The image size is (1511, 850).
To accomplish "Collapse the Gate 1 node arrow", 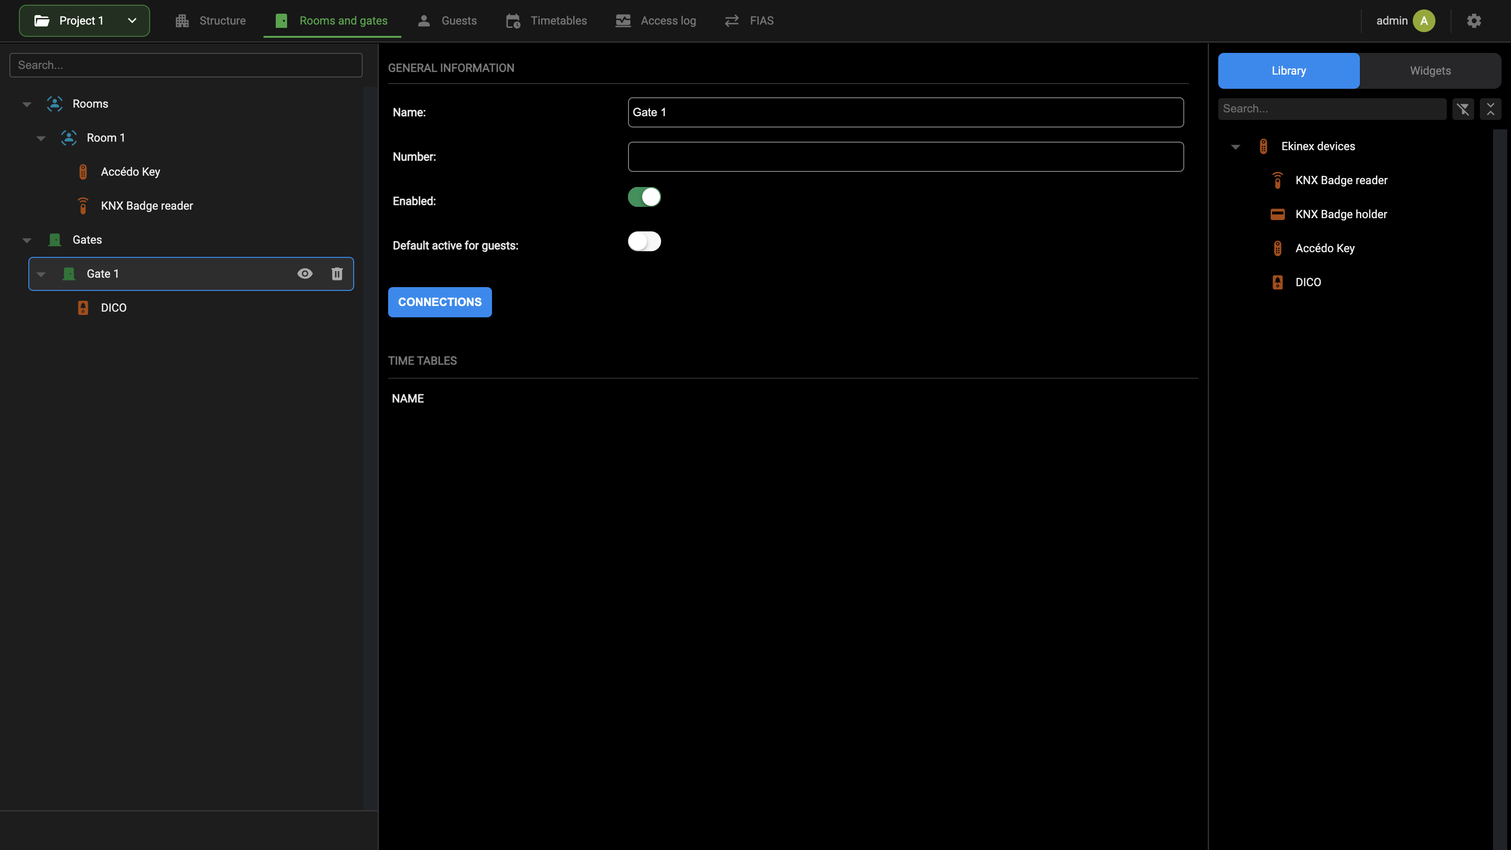I will tap(41, 274).
